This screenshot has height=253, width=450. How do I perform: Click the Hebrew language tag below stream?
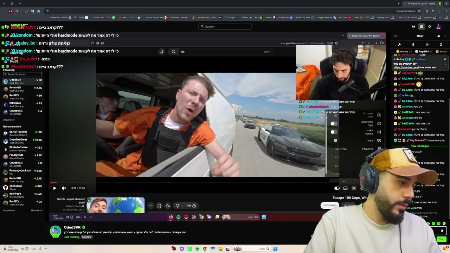point(87,237)
